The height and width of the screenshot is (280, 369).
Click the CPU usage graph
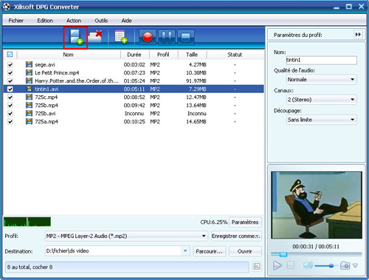(x=27, y=222)
